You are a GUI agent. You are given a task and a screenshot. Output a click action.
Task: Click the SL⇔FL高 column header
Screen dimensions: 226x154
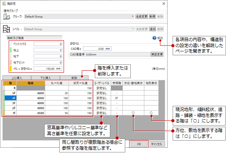pos(57,83)
